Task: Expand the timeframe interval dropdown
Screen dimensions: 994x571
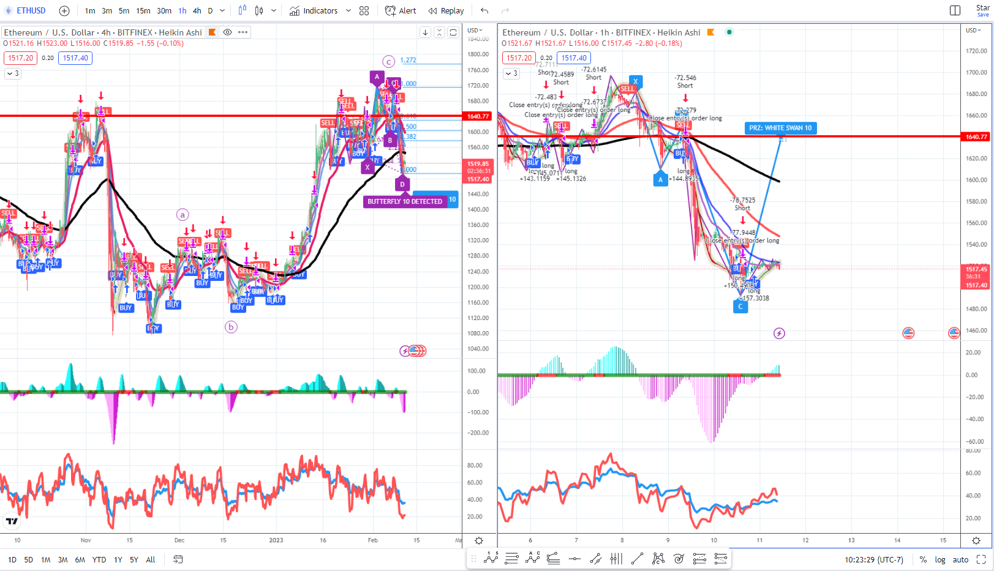Action: coord(222,10)
